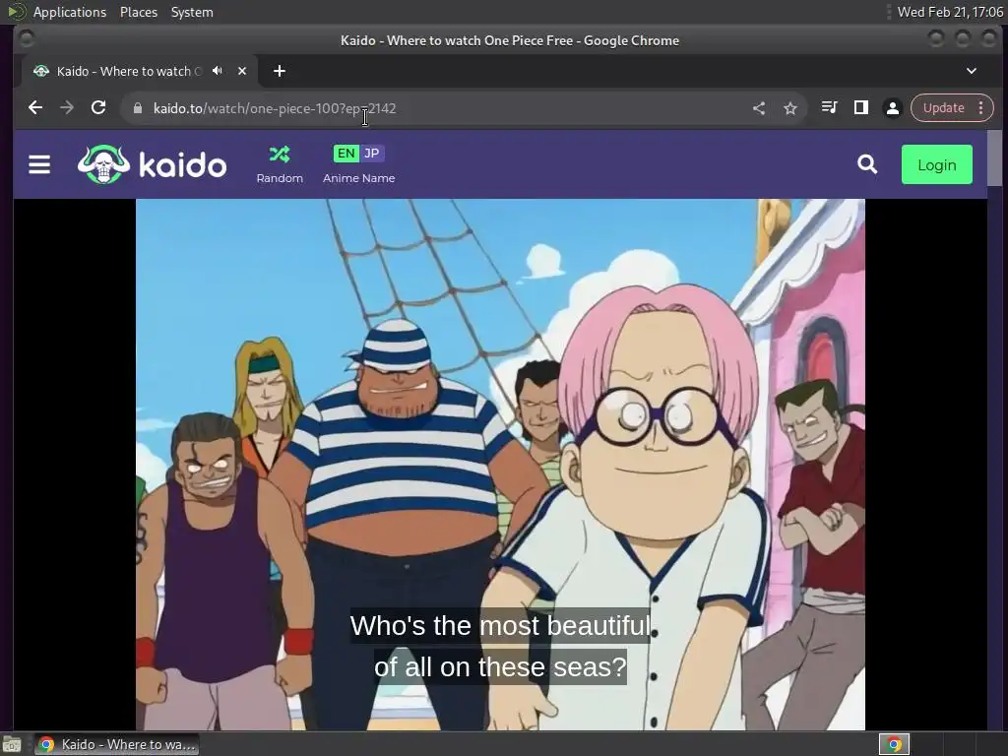The height and width of the screenshot is (756, 1008).
Task: Go to Kaido home via logo
Action: coord(152,164)
